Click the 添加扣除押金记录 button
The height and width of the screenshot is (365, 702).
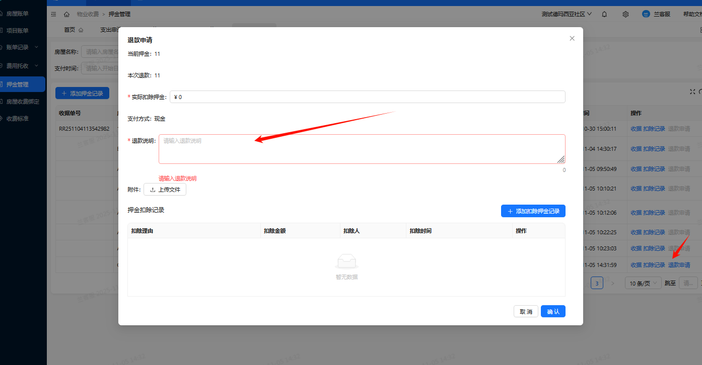533,211
